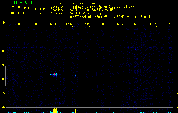Image resolution: width=178 pixels, height=113 pixels.
Task: Click the Receiver YAESU FT-690 line
Action: (83, 10)
